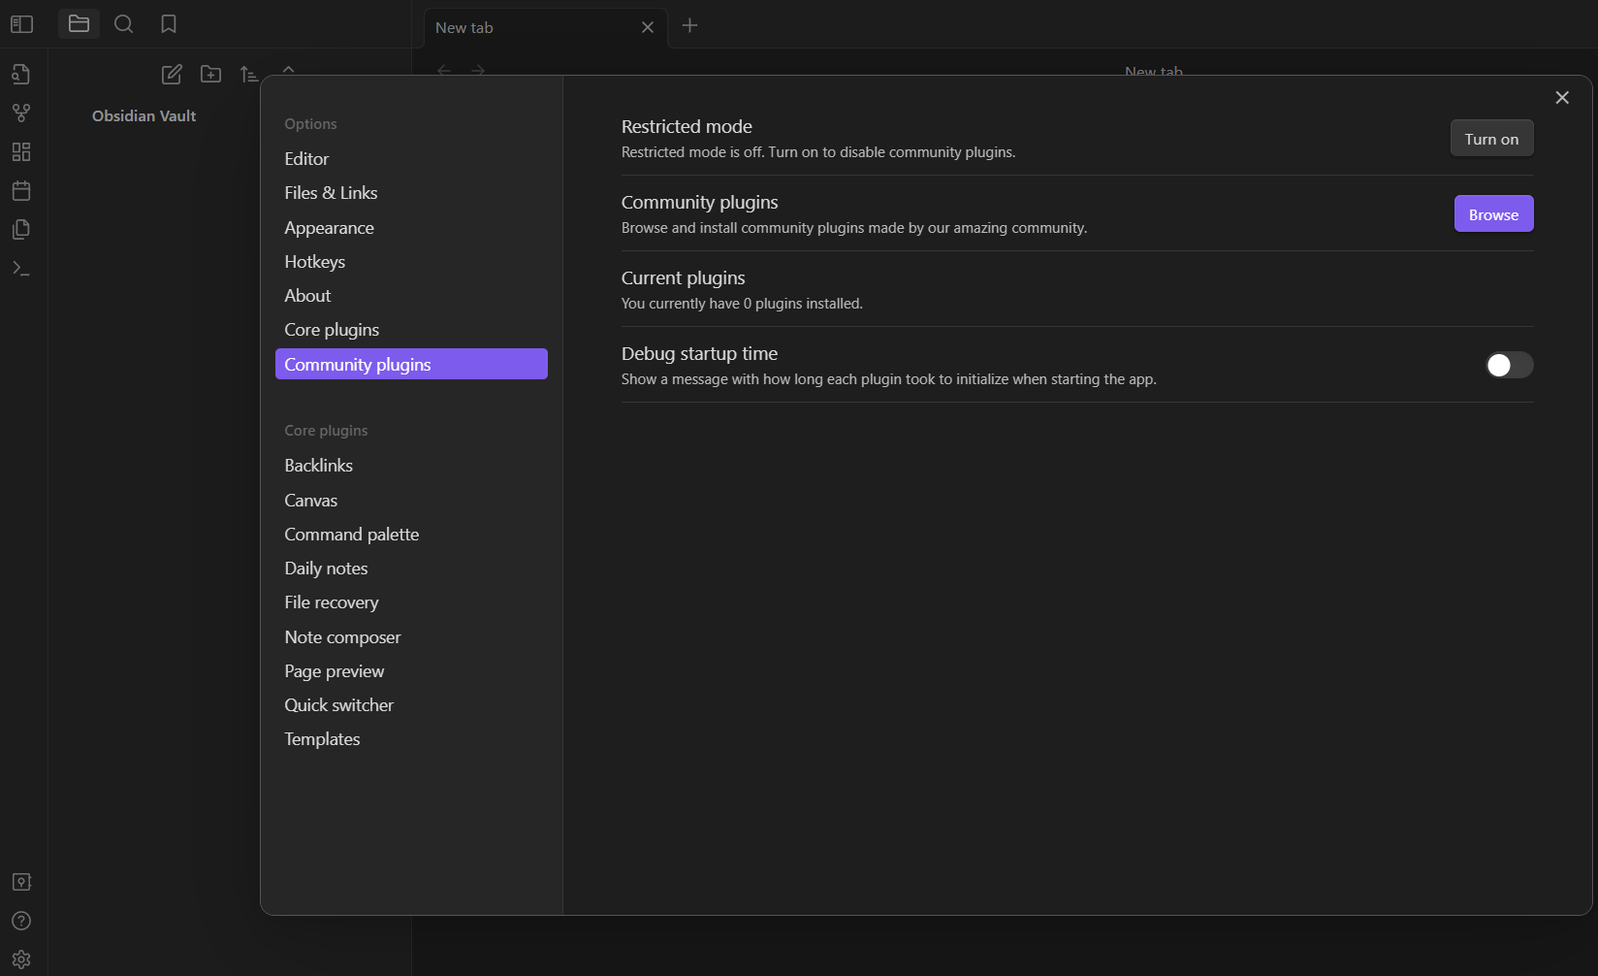Screen dimensions: 1598x976
Task: Open the vault switcher icon
Action: [21, 882]
